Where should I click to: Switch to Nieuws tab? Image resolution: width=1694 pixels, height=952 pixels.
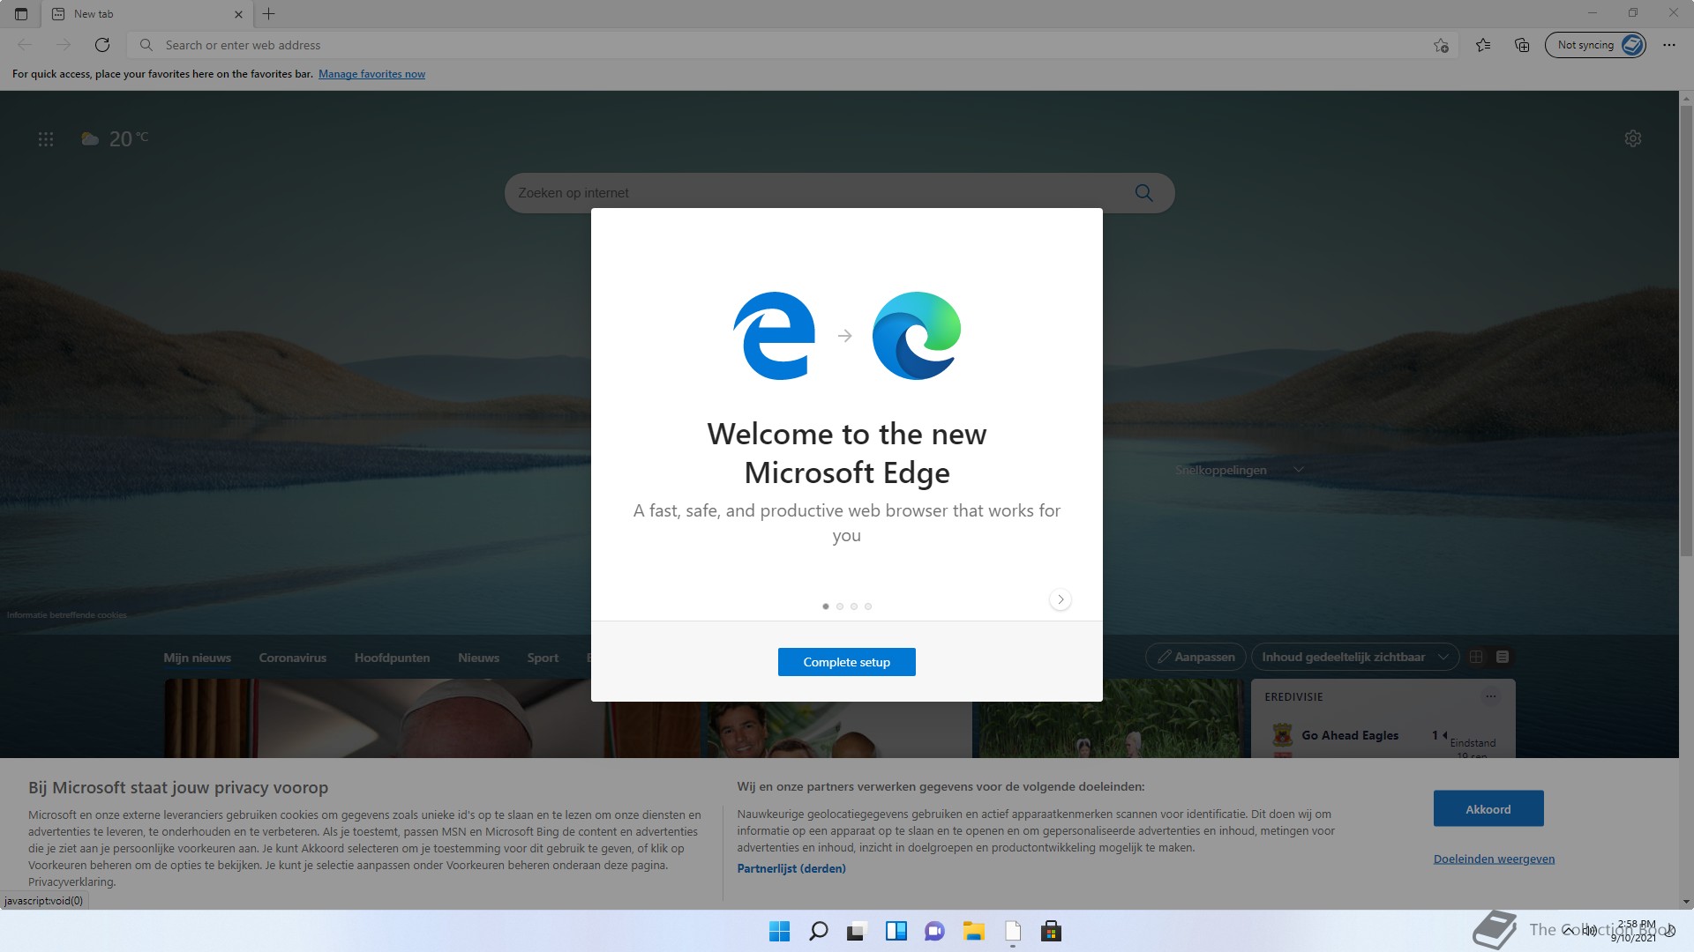coord(478,658)
